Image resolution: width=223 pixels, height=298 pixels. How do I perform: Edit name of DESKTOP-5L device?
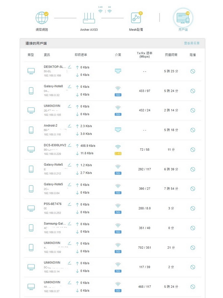[69, 67]
